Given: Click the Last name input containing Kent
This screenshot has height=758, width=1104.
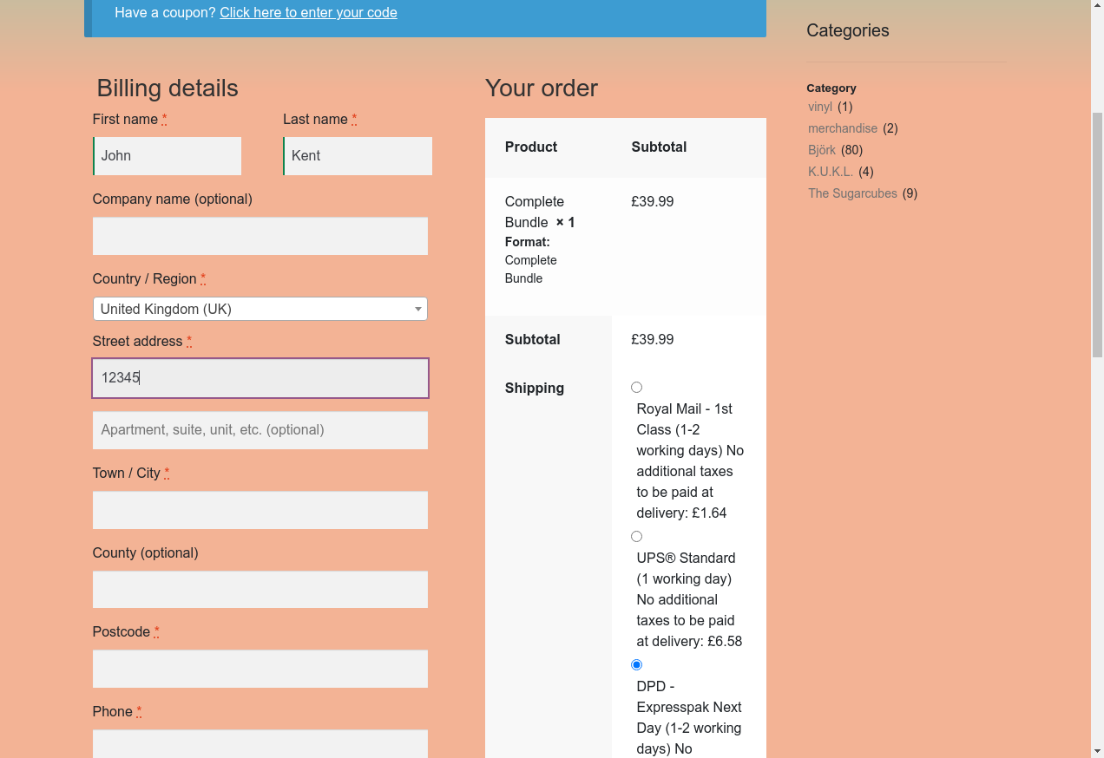Looking at the screenshot, I should [x=358, y=156].
